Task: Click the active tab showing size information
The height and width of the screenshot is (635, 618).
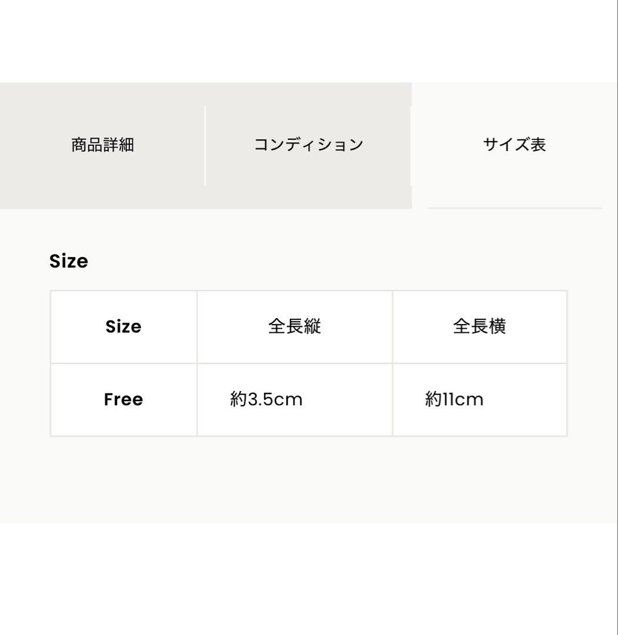Action: 515,145
